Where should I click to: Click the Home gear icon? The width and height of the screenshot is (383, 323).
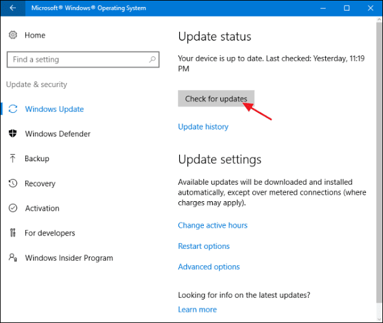(13, 35)
